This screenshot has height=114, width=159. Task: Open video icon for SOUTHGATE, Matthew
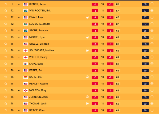click(x=87, y=50)
